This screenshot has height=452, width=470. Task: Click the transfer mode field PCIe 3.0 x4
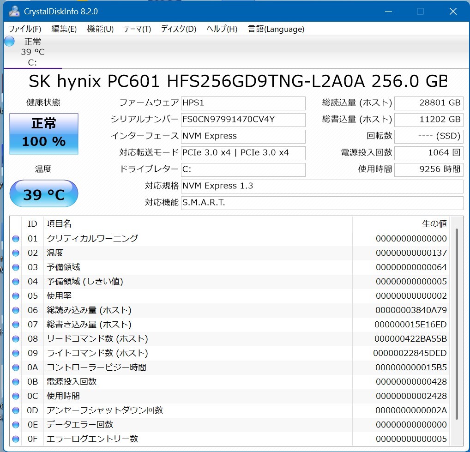tap(243, 153)
